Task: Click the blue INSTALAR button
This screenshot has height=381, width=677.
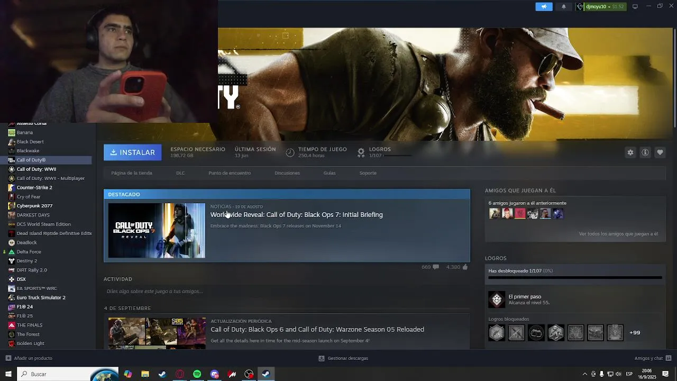Action: (132, 152)
